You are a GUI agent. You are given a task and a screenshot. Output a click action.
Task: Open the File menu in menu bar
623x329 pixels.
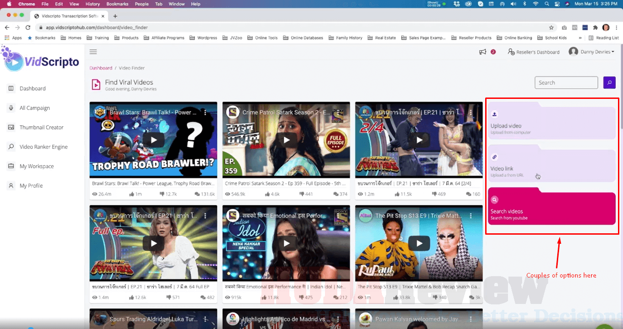45,4
